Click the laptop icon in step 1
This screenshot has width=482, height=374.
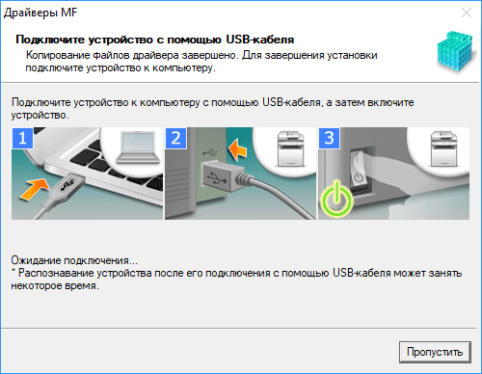[138, 147]
